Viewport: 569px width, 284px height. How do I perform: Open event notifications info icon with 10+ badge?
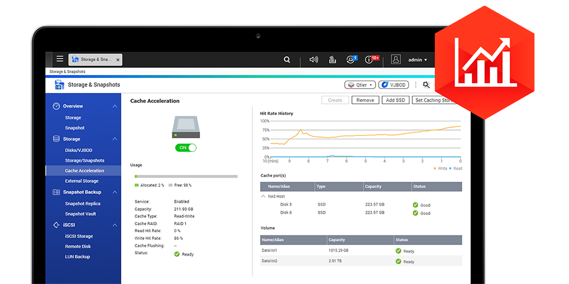(x=369, y=59)
